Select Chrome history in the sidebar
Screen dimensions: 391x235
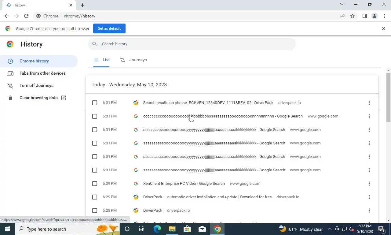[39, 61]
